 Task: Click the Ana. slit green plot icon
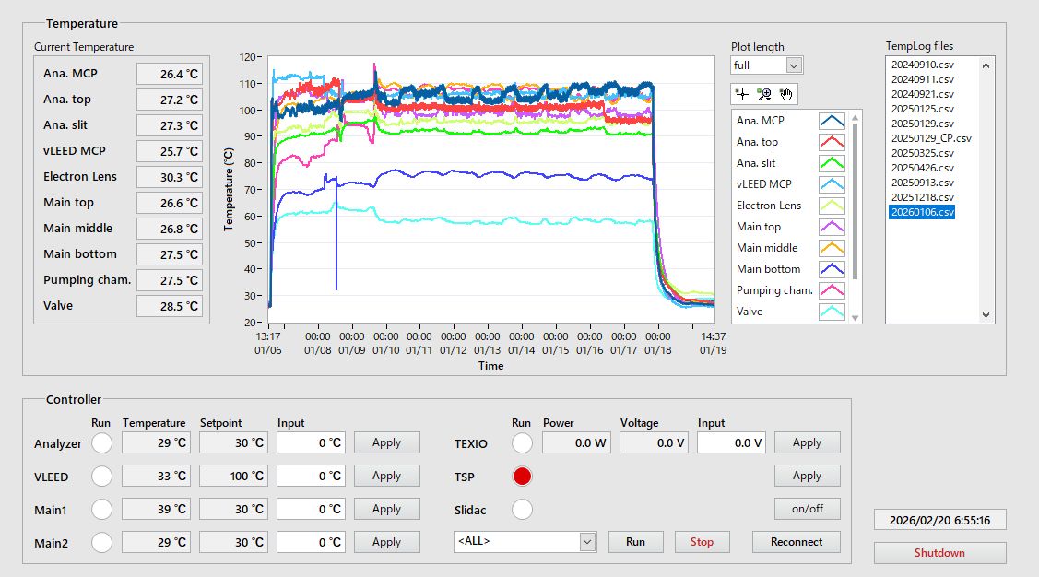[x=832, y=163]
